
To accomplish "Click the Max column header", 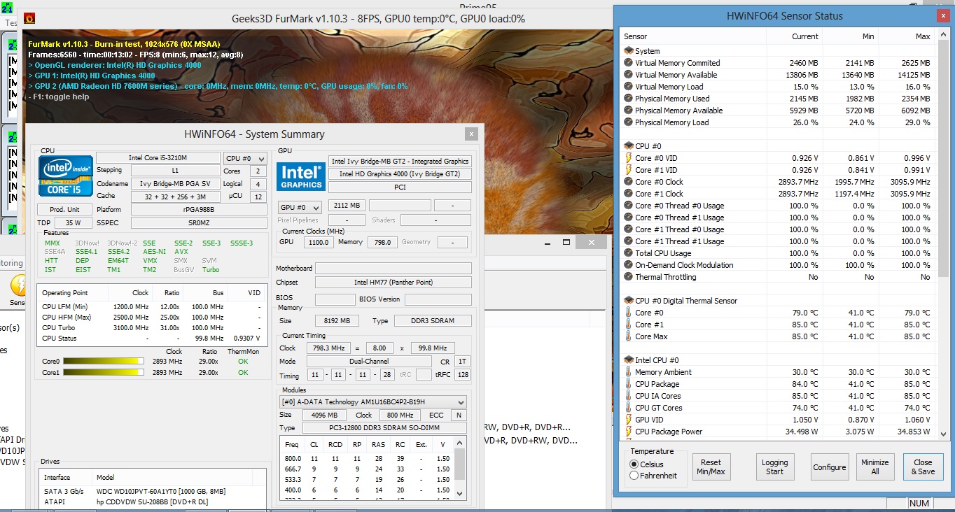I will pyautogui.click(x=907, y=36).
